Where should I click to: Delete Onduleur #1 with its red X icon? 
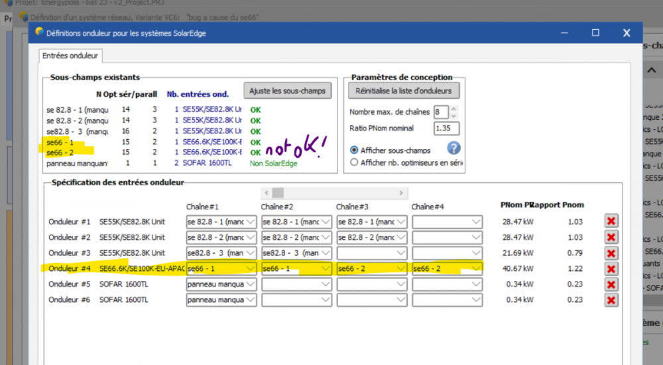coord(611,221)
